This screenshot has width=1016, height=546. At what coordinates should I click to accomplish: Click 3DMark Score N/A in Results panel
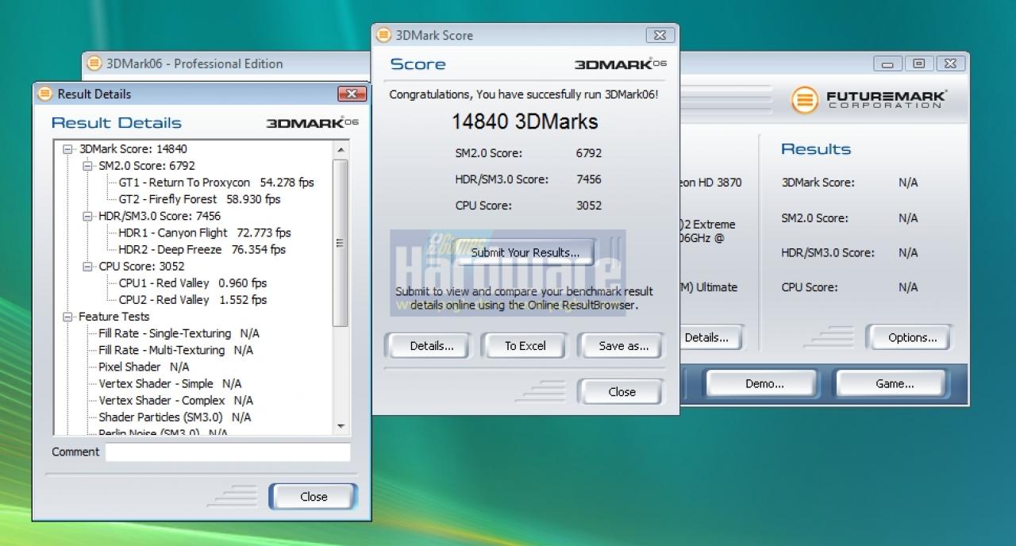(x=908, y=183)
